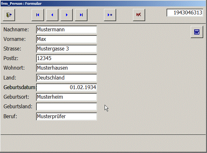Click the Land field containing Deutschland
Screen dimensions: 207x153
pyautogui.click(x=67, y=78)
